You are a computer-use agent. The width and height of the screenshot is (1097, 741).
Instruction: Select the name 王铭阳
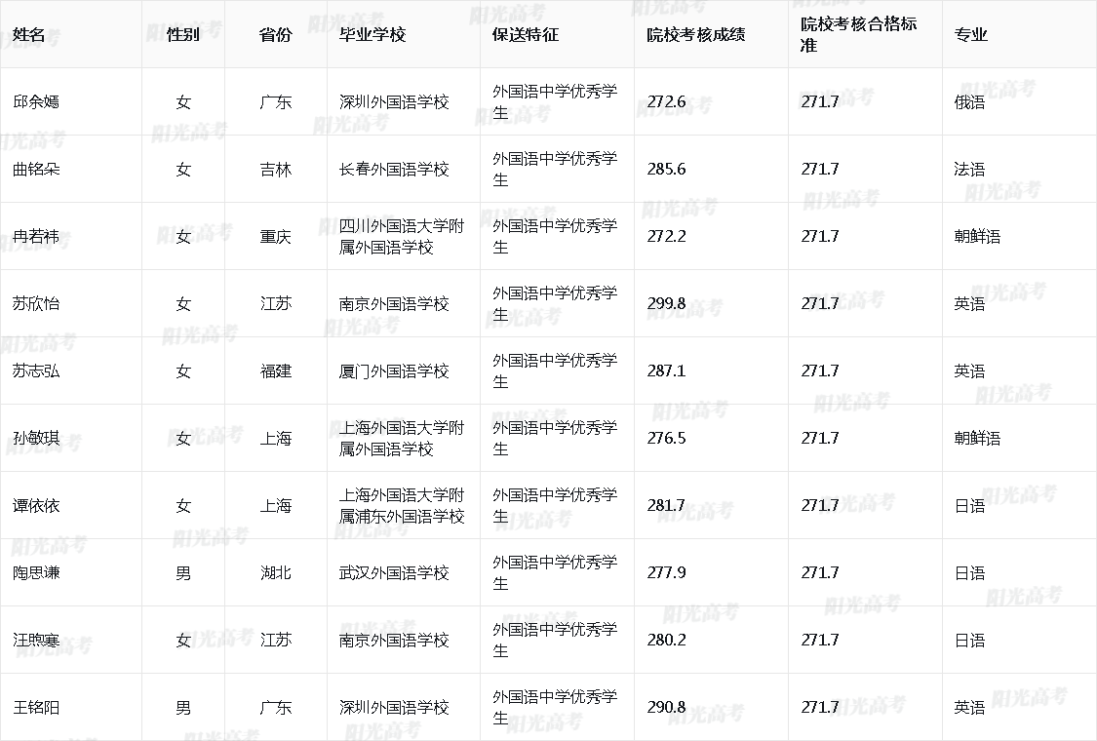[x=37, y=707]
